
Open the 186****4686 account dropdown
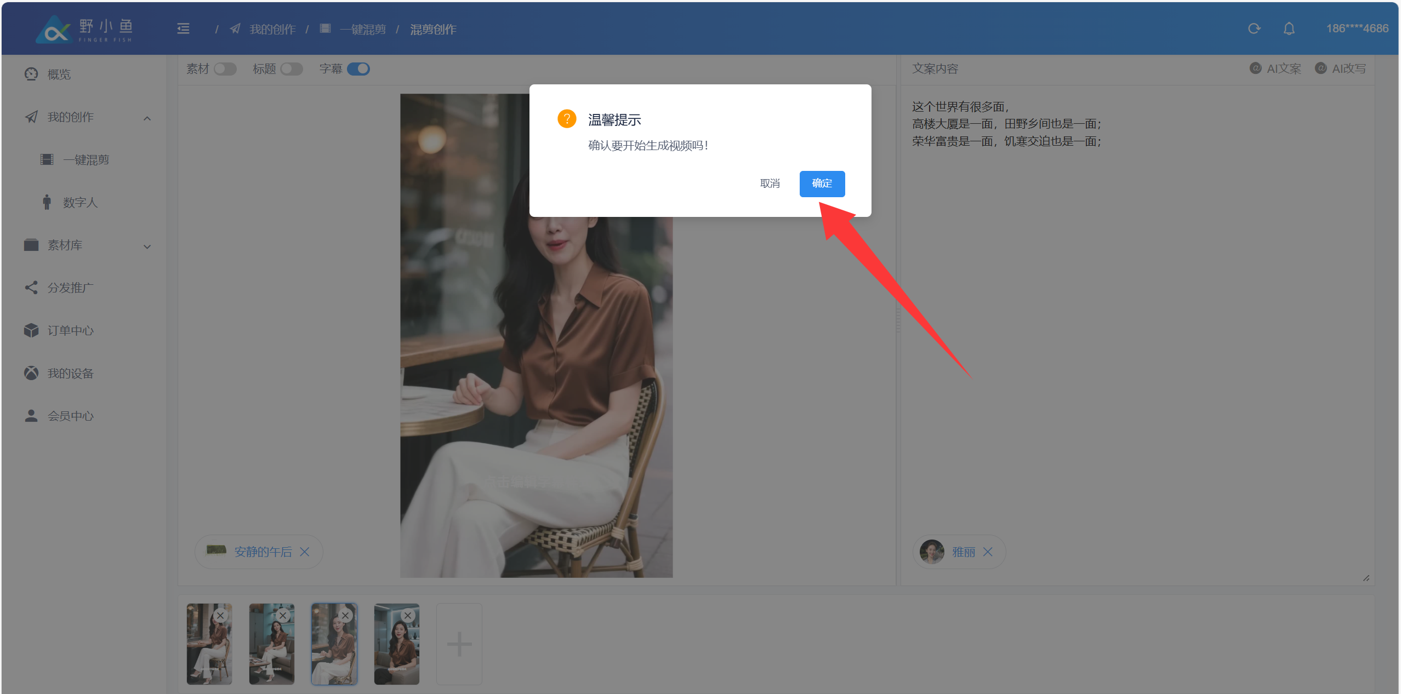pyautogui.click(x=1357, y=28)
